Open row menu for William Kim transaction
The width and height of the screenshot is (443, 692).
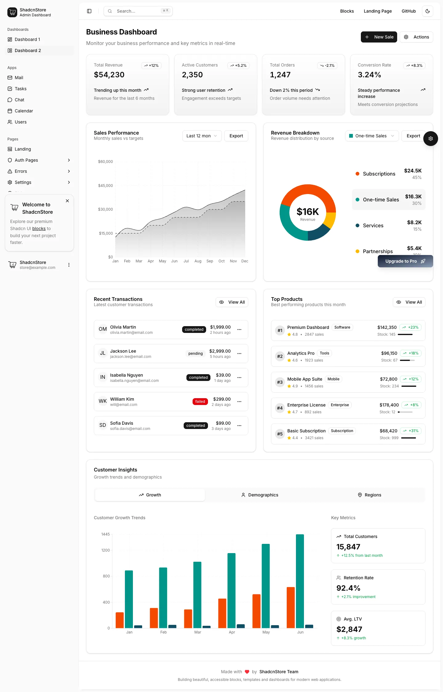tap(239, 402)
